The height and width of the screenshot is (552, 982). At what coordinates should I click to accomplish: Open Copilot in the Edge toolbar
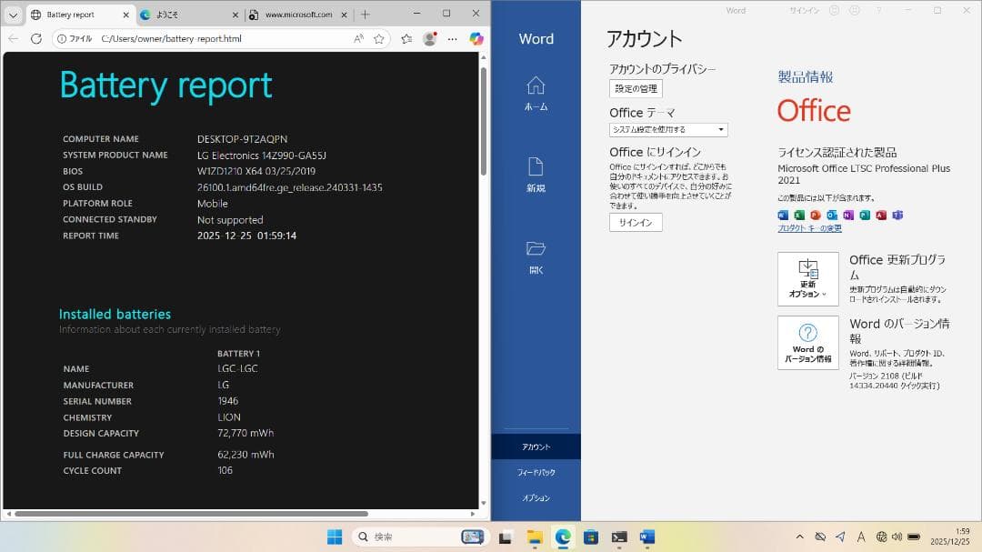pos(476,39)
